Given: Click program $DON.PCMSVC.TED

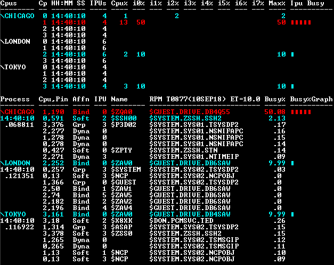Looking at the screenshot, I should [x=181, y=221].
